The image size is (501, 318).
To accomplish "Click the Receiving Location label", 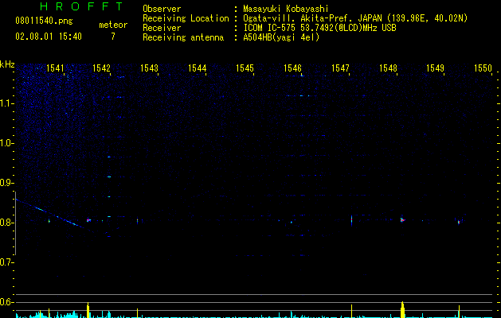I will pos(186,18).
